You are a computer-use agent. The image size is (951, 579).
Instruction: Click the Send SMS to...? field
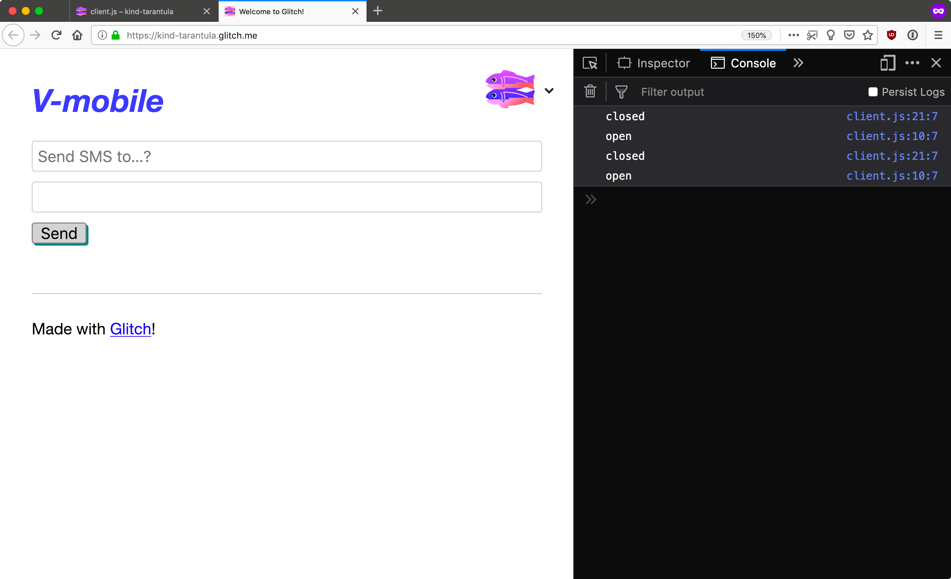tap(287, 156)
